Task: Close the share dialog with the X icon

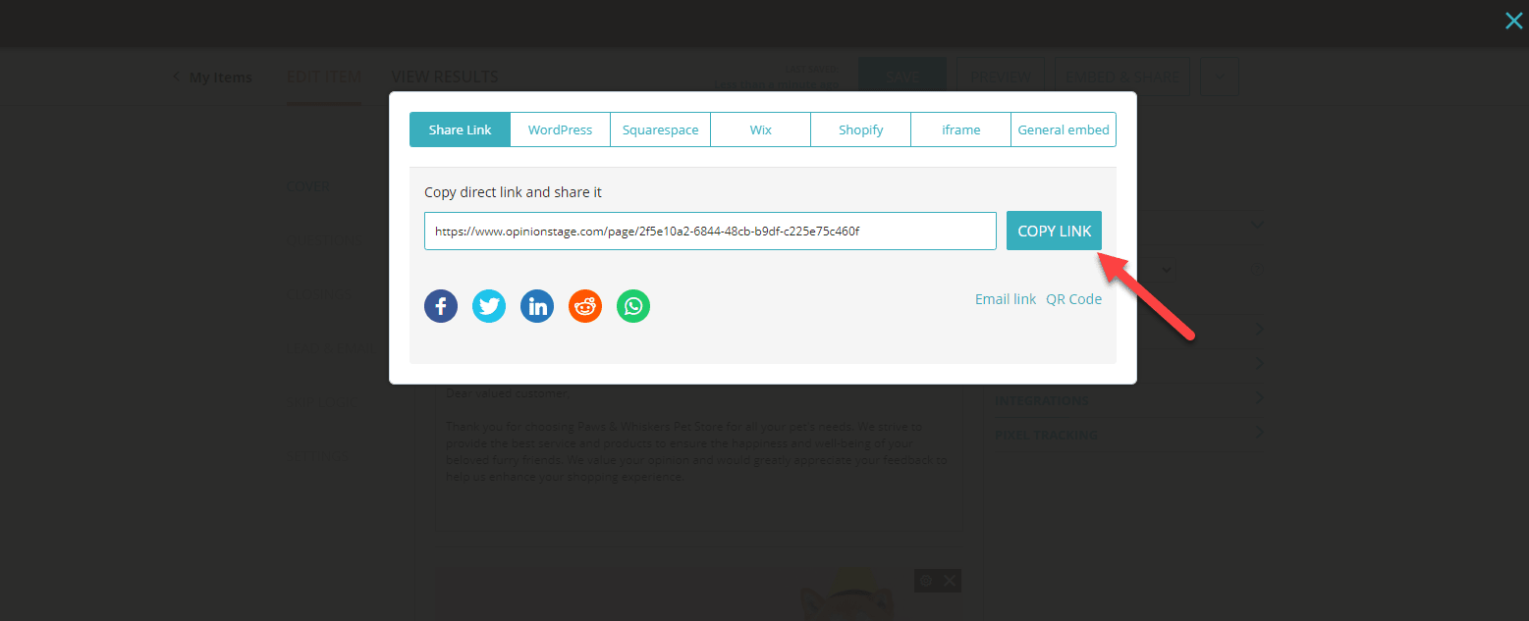Action: coord(1513,20)
